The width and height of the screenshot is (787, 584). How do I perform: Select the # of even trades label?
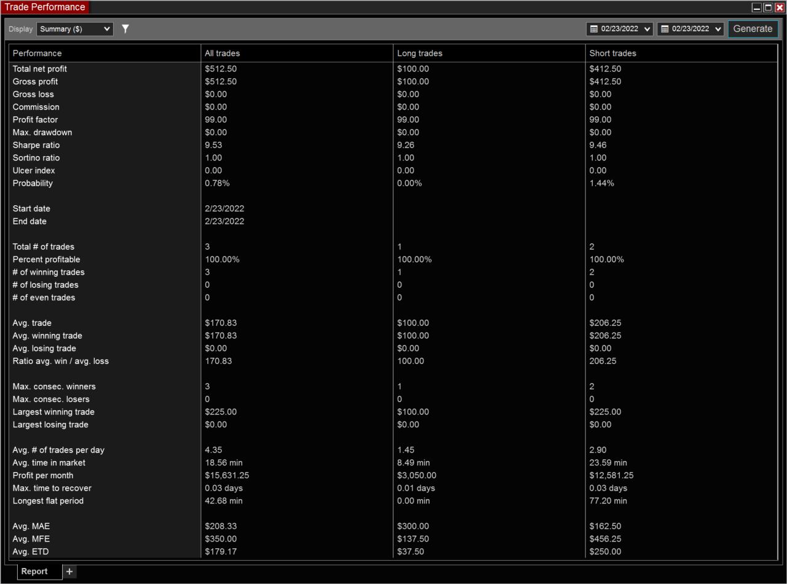pos(44,298)
